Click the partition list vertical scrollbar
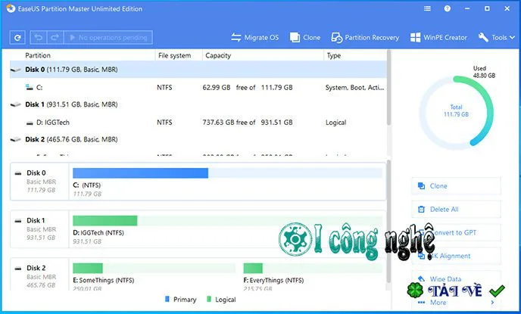Screen dimensions: 521x314 [388, 88]
